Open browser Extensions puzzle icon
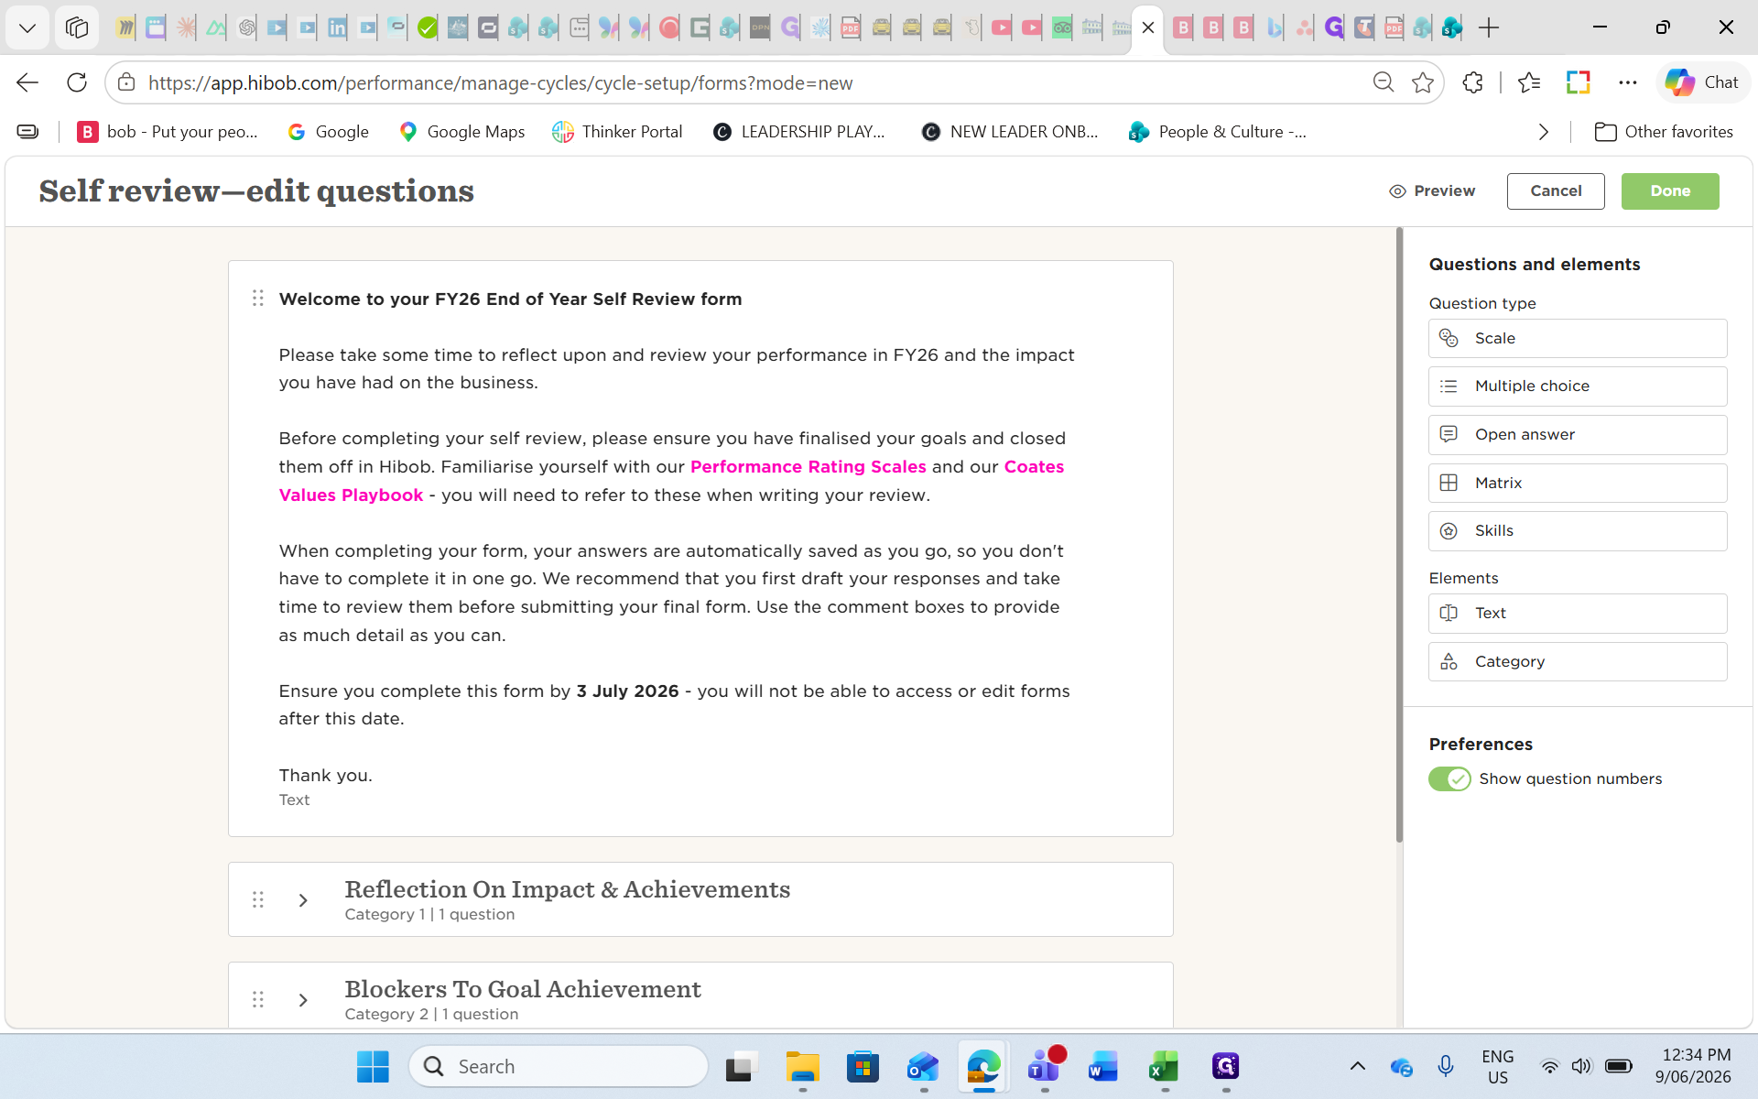Image resolution: width=1758 pixels, height=1099 pixels. [1472, 82]
